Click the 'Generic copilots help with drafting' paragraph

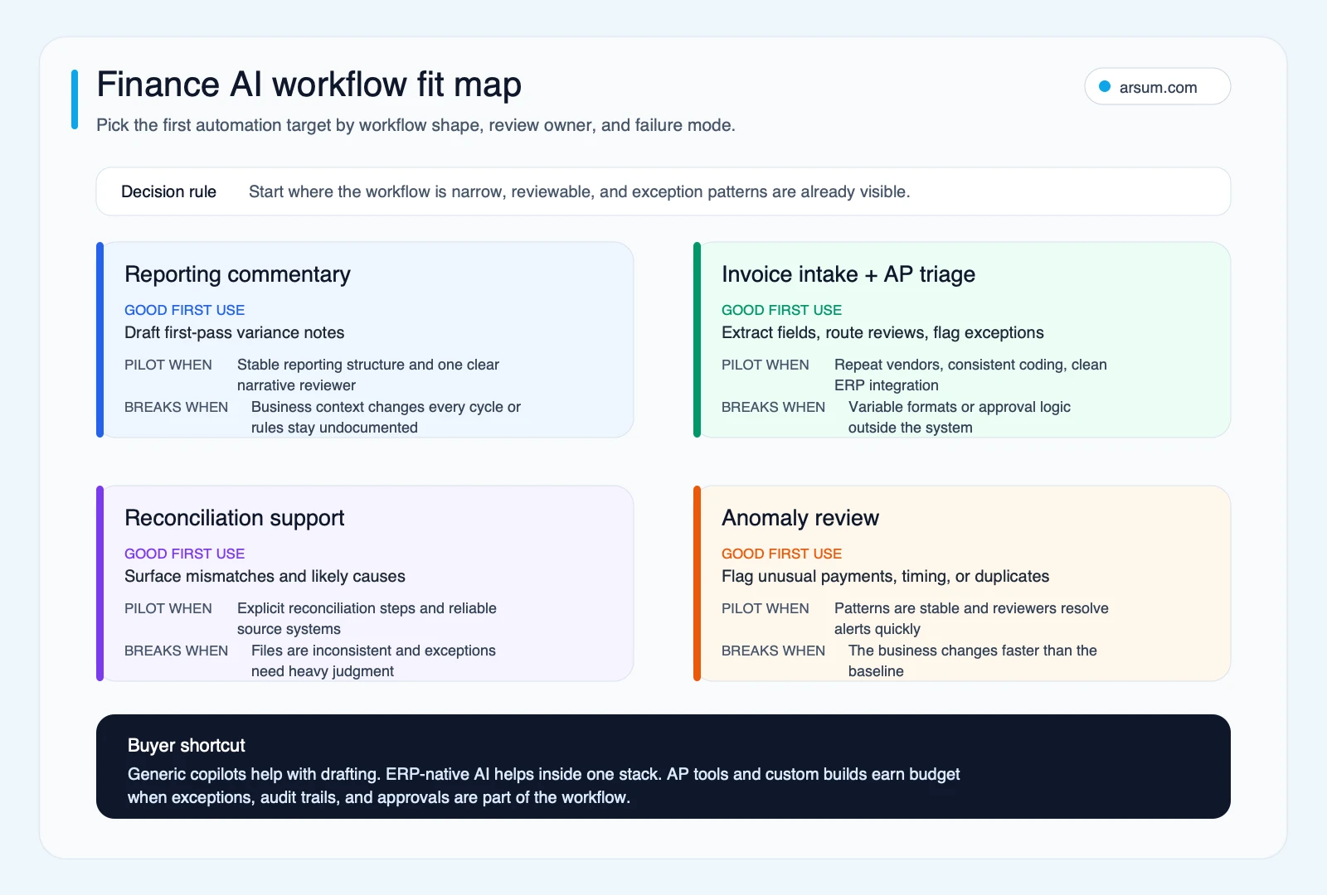(543, 786)
